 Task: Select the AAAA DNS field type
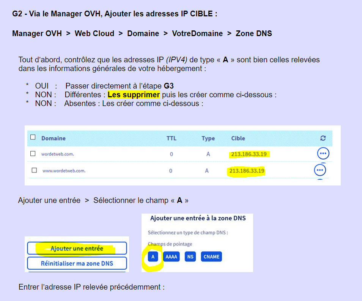pyautogui.click(x=172, y=257)
